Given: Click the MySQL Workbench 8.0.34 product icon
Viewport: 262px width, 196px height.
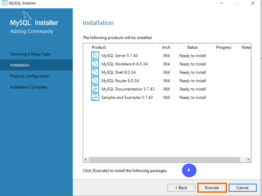Looking at the screenshot, I should pos(95,64).
